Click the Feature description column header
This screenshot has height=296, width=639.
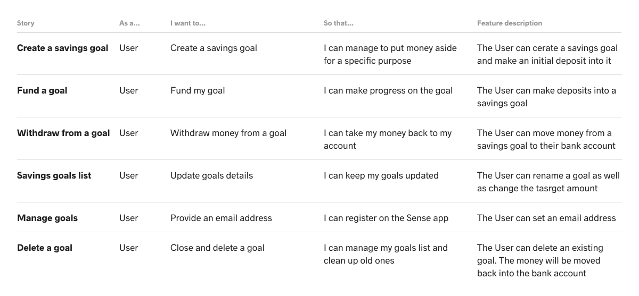(x=510, y=23)
